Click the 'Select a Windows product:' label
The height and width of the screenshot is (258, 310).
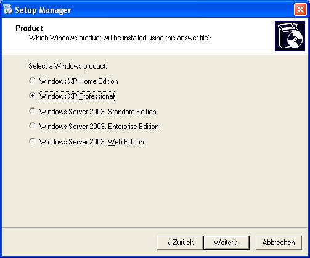68,66
